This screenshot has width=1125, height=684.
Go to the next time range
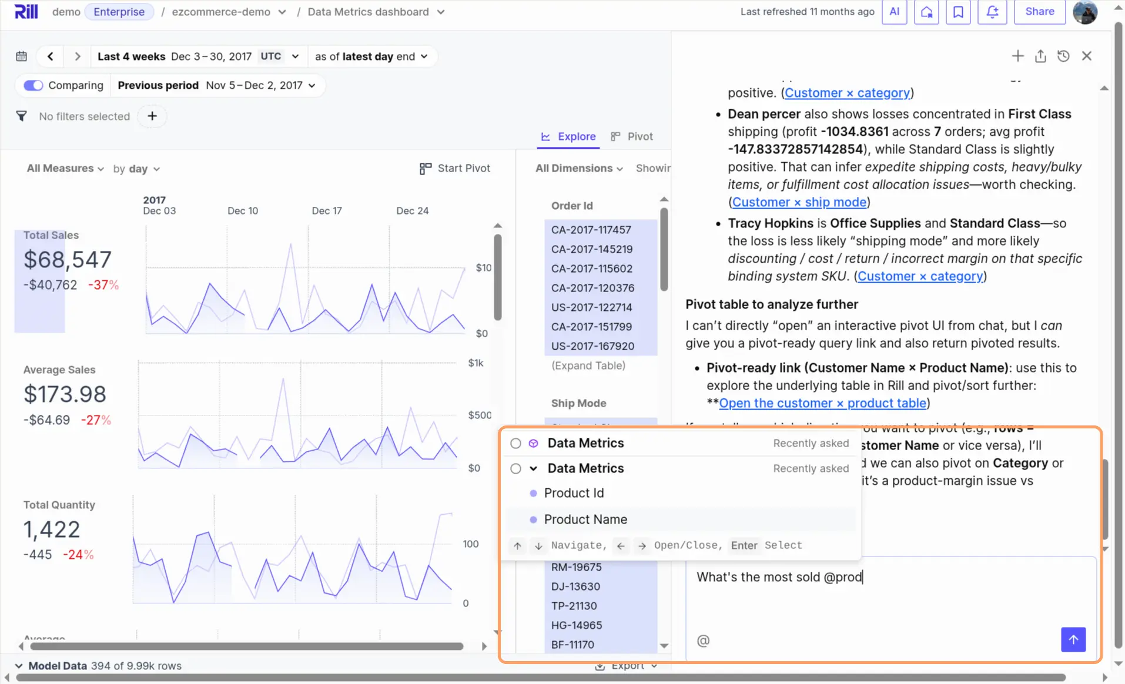(x=77, y=56)
